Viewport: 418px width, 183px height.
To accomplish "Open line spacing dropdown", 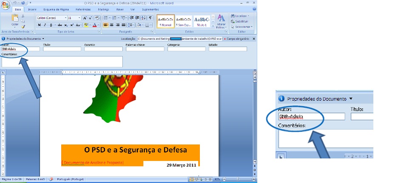I will click(131, 25).
